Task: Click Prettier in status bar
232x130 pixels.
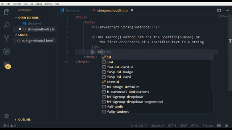Action: [208, 126]
